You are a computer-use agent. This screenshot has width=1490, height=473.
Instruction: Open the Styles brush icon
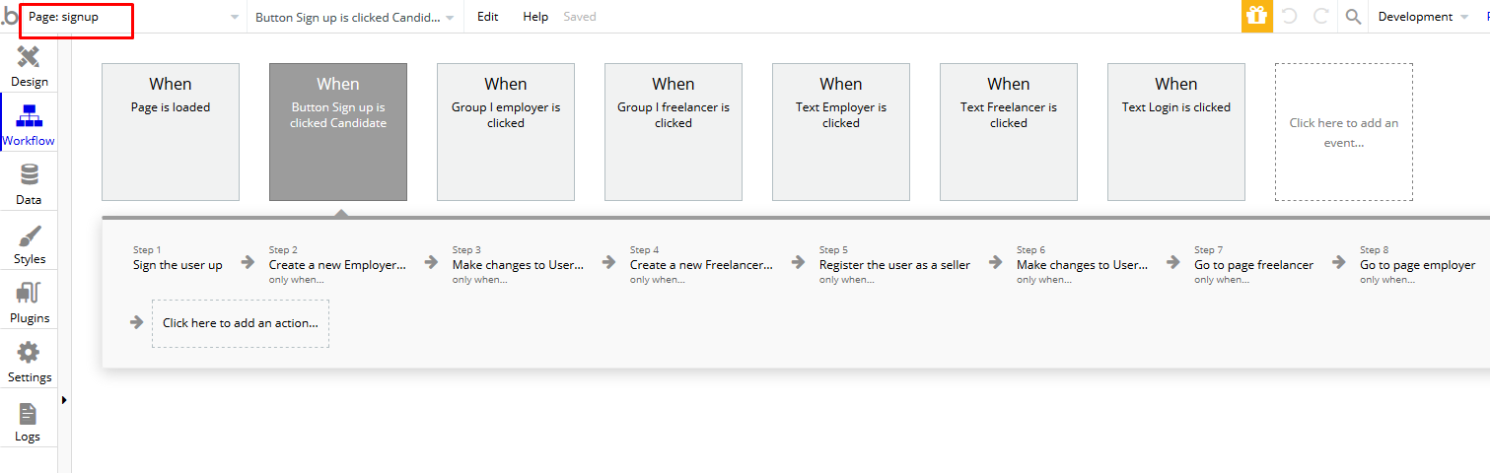pyautogui.click(x=30, y=236)
